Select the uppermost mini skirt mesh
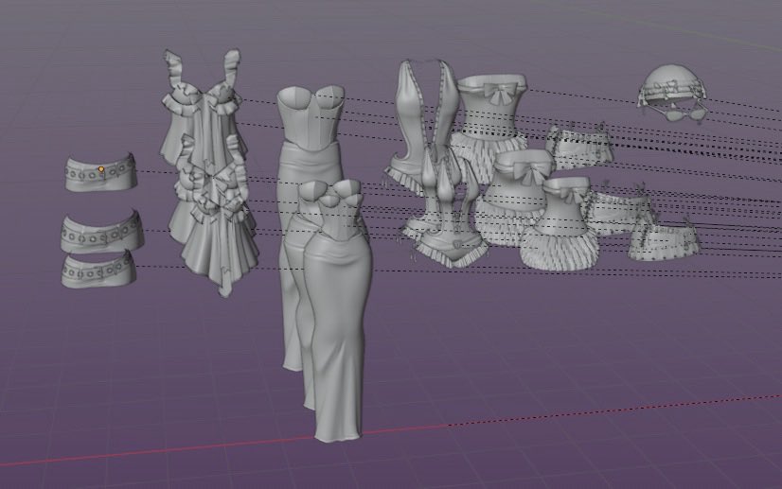Image resolution: width=782 pixels, height=489 pixels. [579, 146]
